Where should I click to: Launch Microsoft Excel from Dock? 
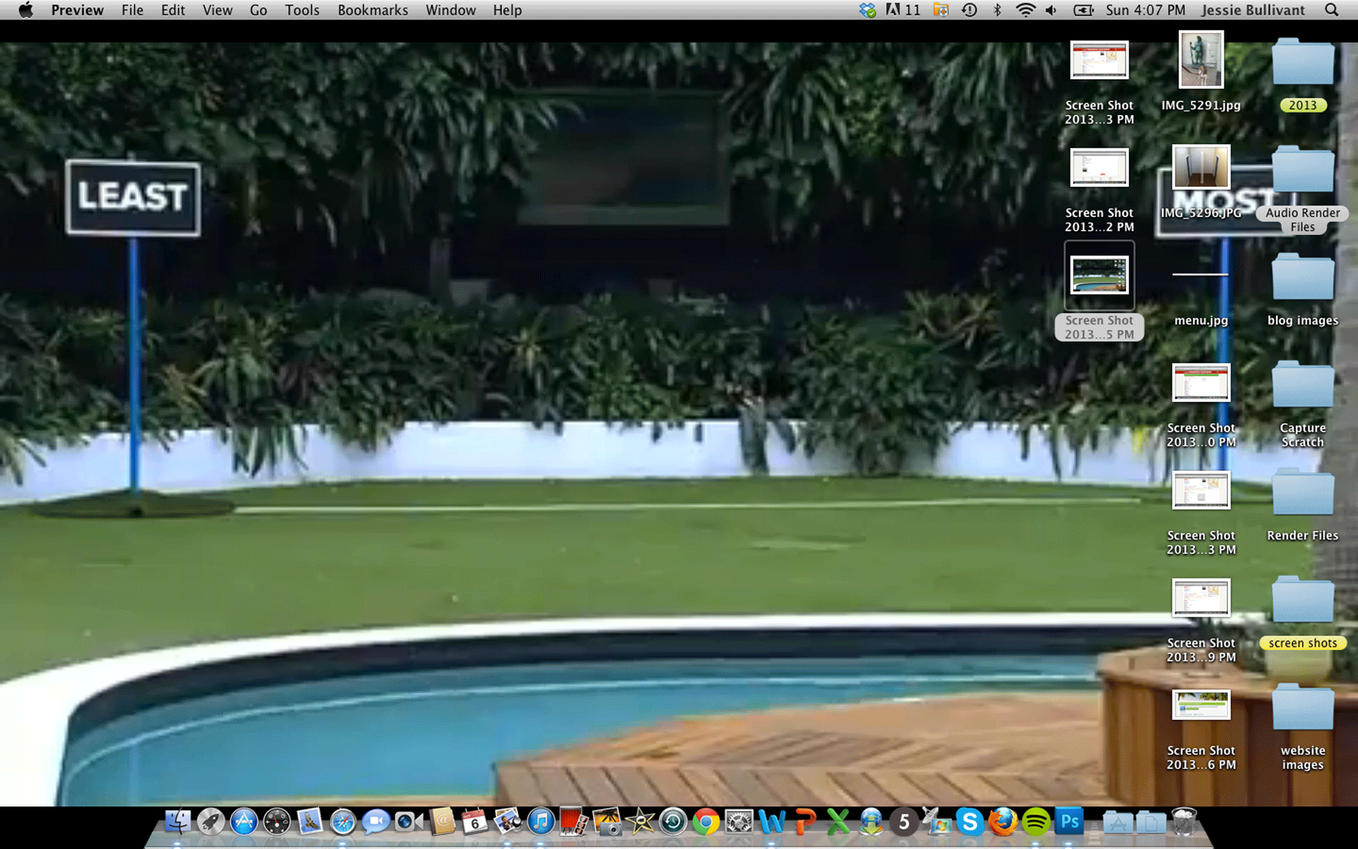(839, 822)
